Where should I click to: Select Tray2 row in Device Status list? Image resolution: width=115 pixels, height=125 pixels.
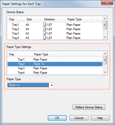55,29
